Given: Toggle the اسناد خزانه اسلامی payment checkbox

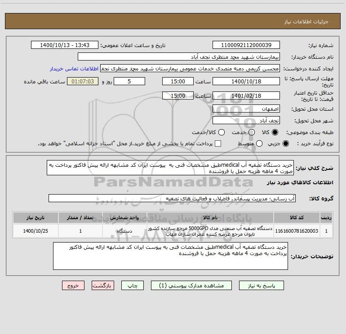Looking at the screenshot, I should coord(218,143).
